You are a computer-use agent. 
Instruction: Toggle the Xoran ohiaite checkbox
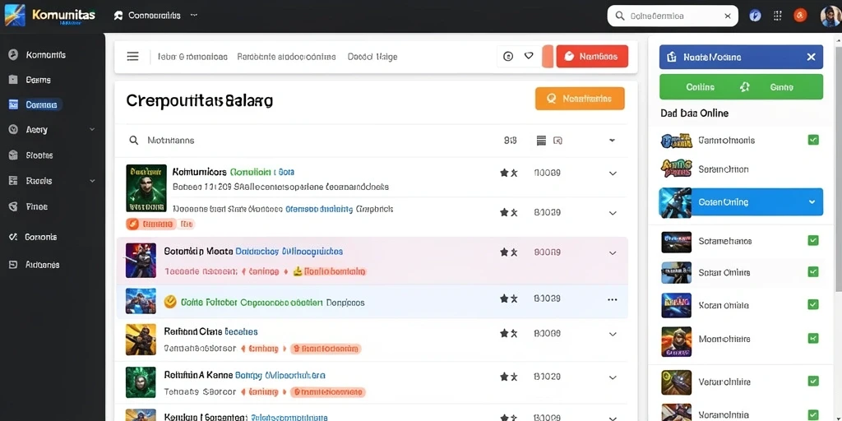pyautogui.click(x=813, y=304)
